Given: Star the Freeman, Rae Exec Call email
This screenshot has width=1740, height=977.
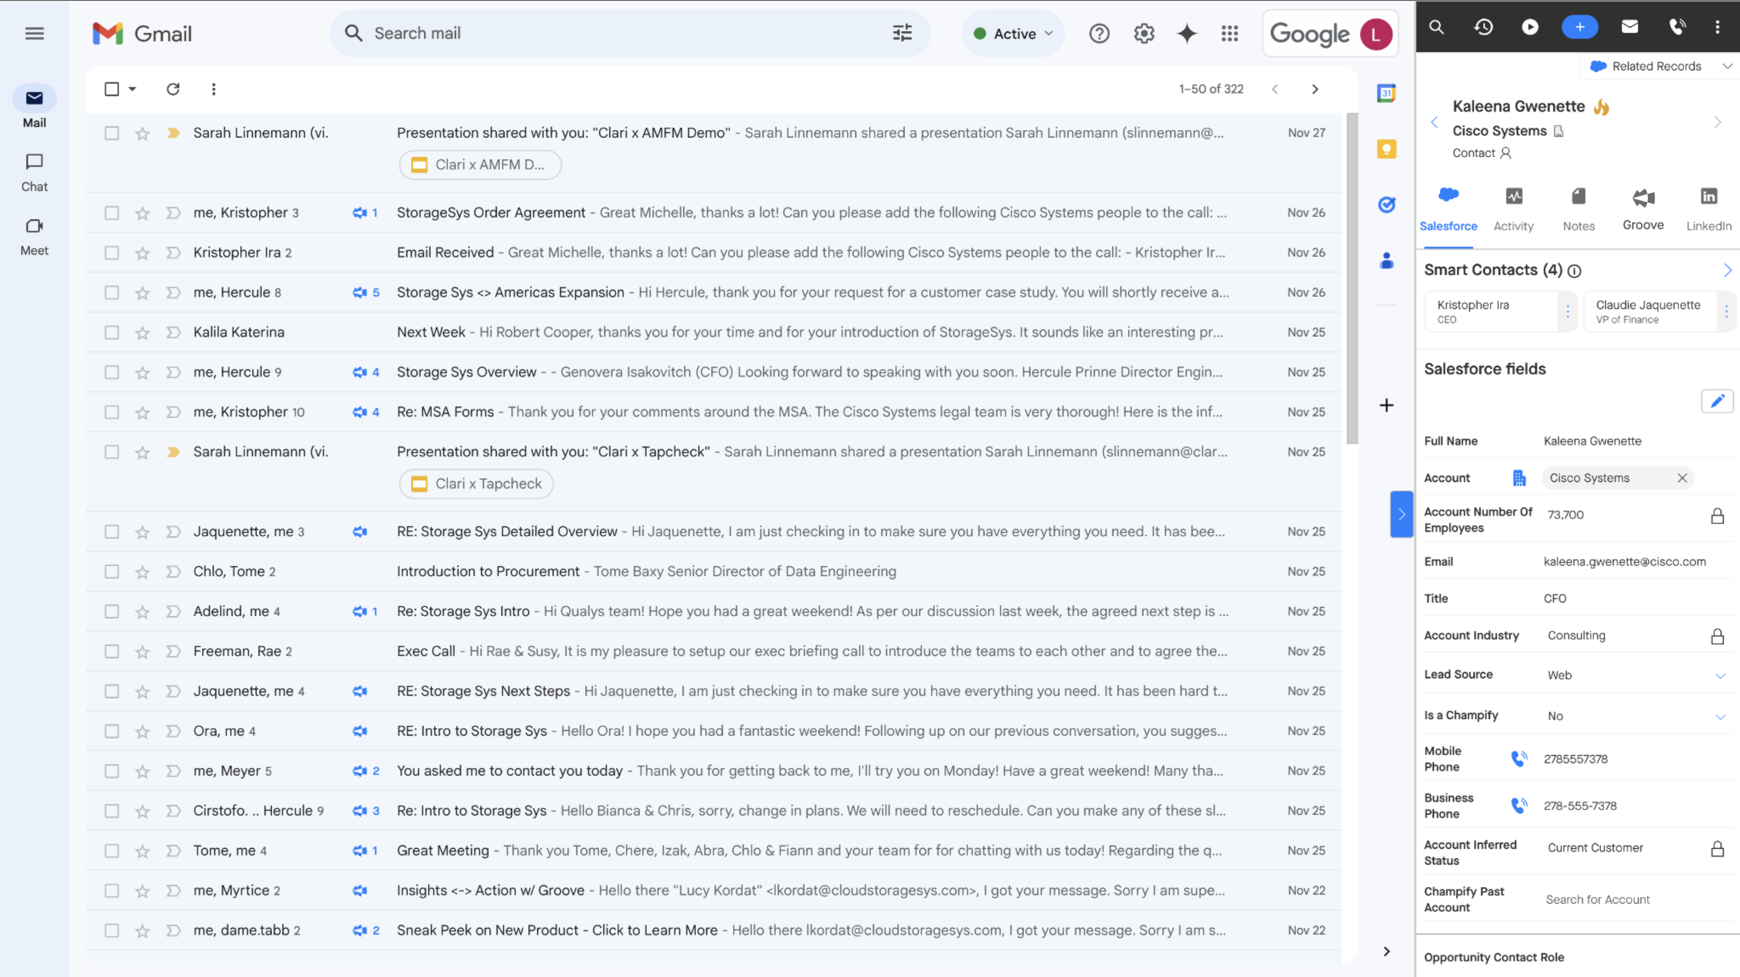Looking at the screenshot, I should [142, 651].
